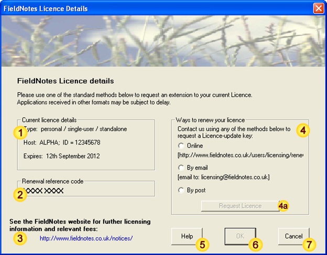Click the FieldNotes Licence details heading
The width and height of the screenshot is (327, 255).
(x=66, y=81)
